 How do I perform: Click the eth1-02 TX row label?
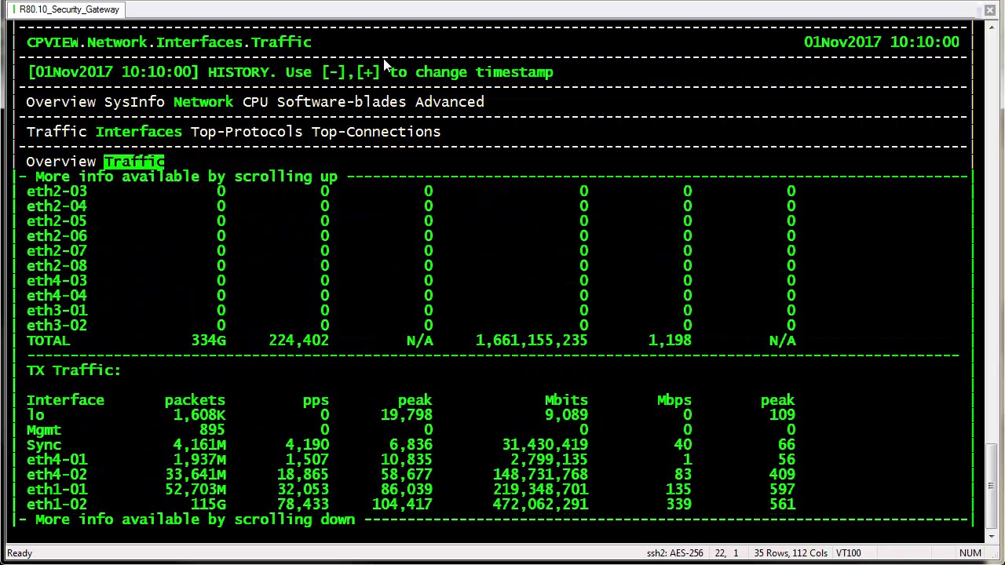pos(57,505)
